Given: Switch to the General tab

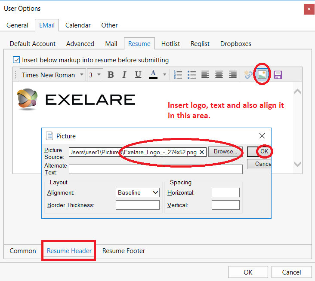Looking at the screenshot, I should pos(17,25).
